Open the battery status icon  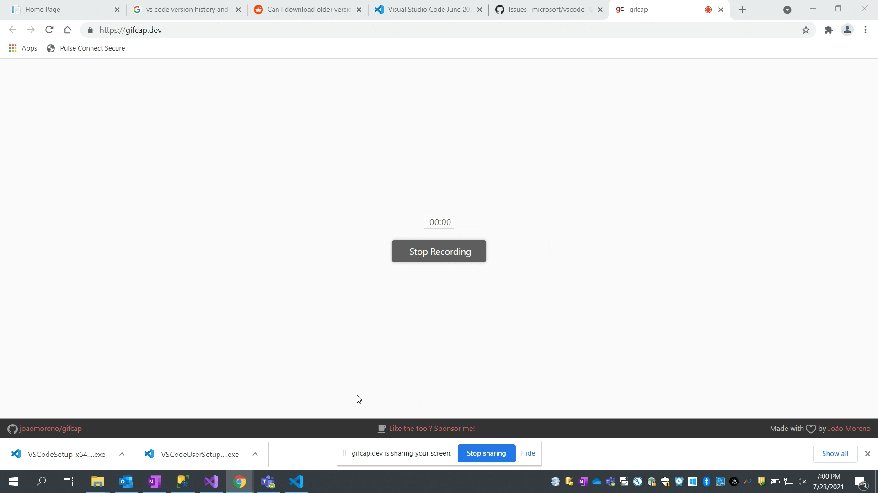[775, 482]
